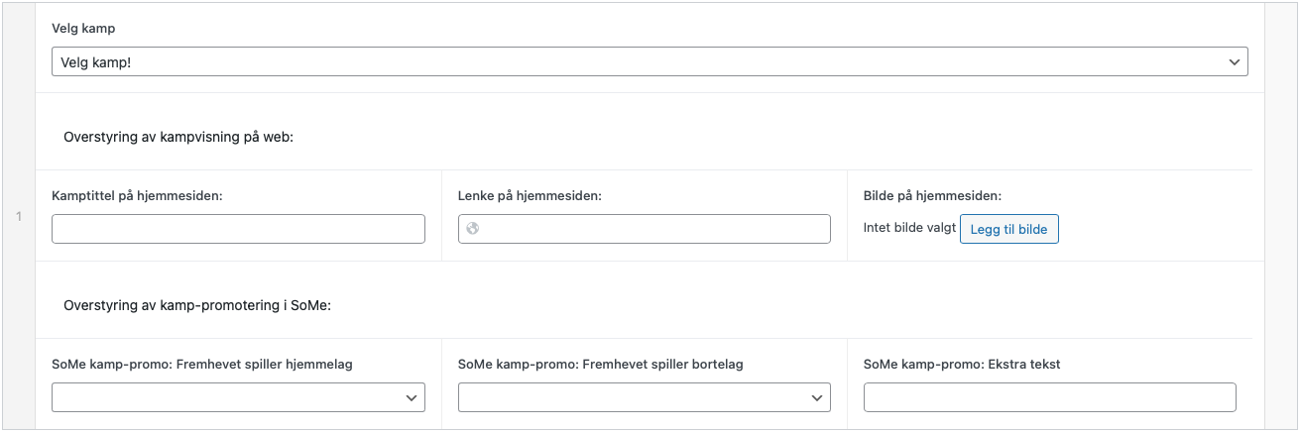
Task: Focus the Kamptittel på hjemmesiden input
Action: click(238, 229)
